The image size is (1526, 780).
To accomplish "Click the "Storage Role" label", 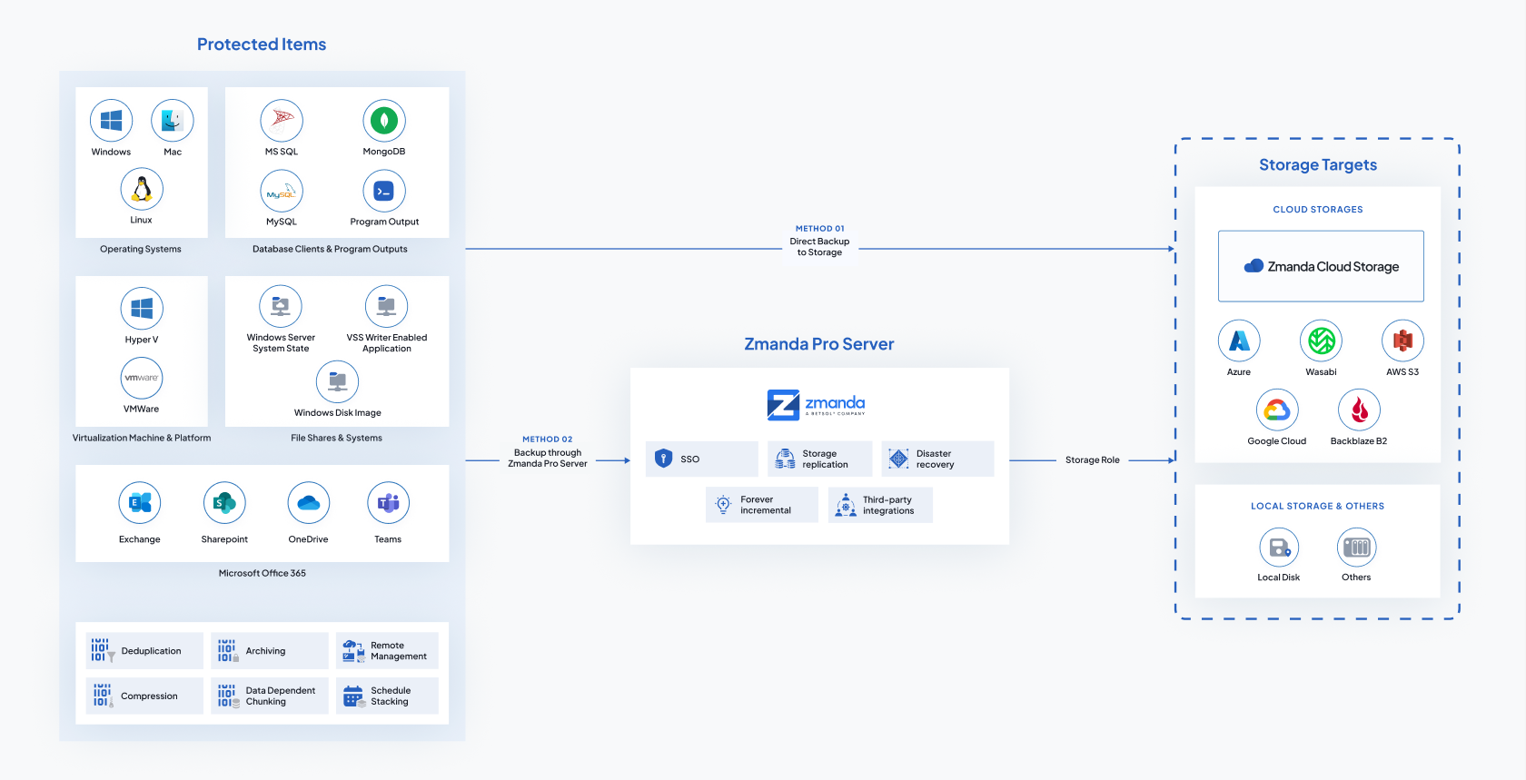I will pyautogui.click(x=1093, y=460).
